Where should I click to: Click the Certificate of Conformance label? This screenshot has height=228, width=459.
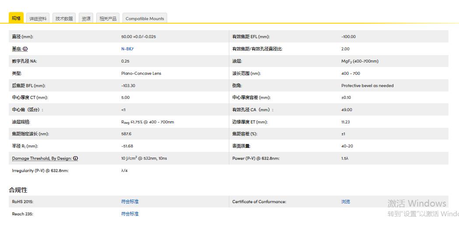pos(259,202)
